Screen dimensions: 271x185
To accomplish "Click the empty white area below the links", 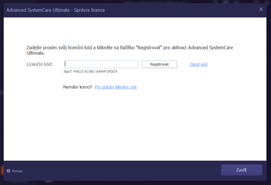I will point(135,127).
